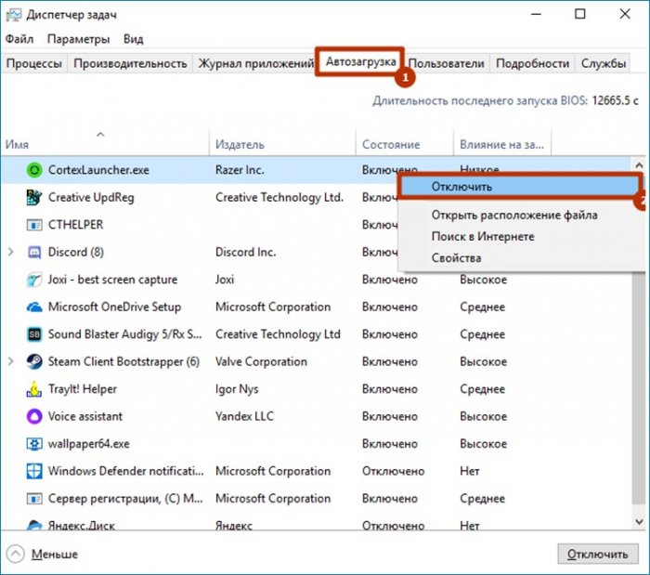Viewport: 650px width, 575px height.
Task: Click the Microsoft OneDrive Setup cloud icon
Action: [x=34, y=307]
